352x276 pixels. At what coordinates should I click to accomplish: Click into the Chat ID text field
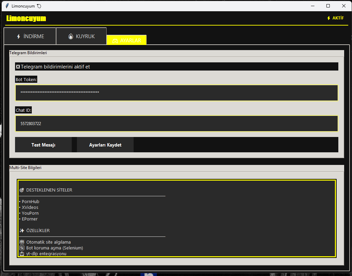pyautogui.click(x=176, y=123)
